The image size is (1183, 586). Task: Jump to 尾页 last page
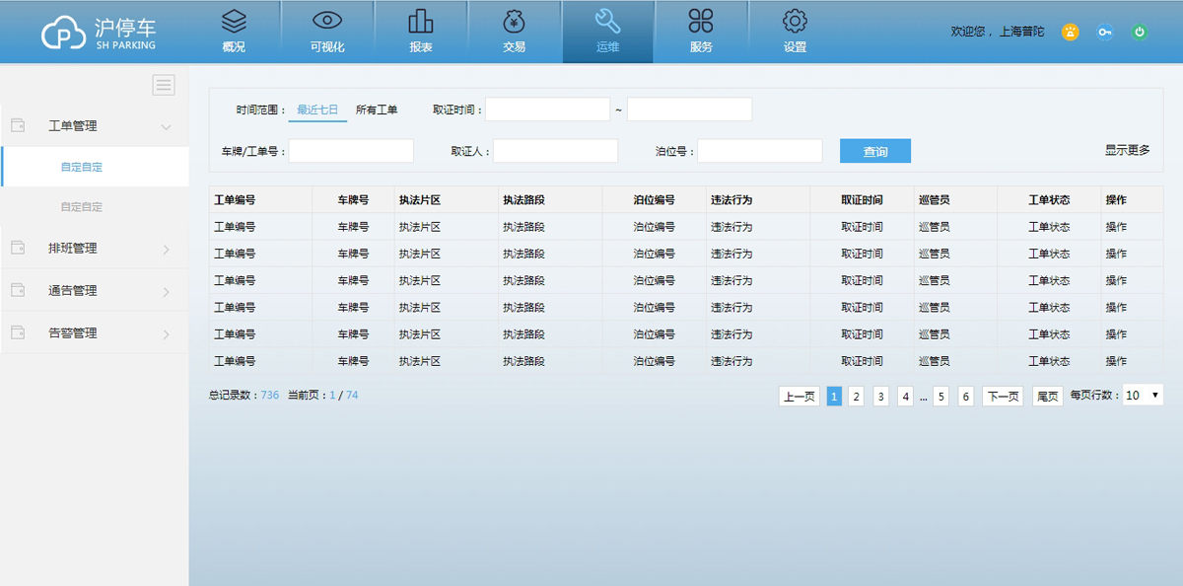pyautogui.click(x=1047, y=396)
